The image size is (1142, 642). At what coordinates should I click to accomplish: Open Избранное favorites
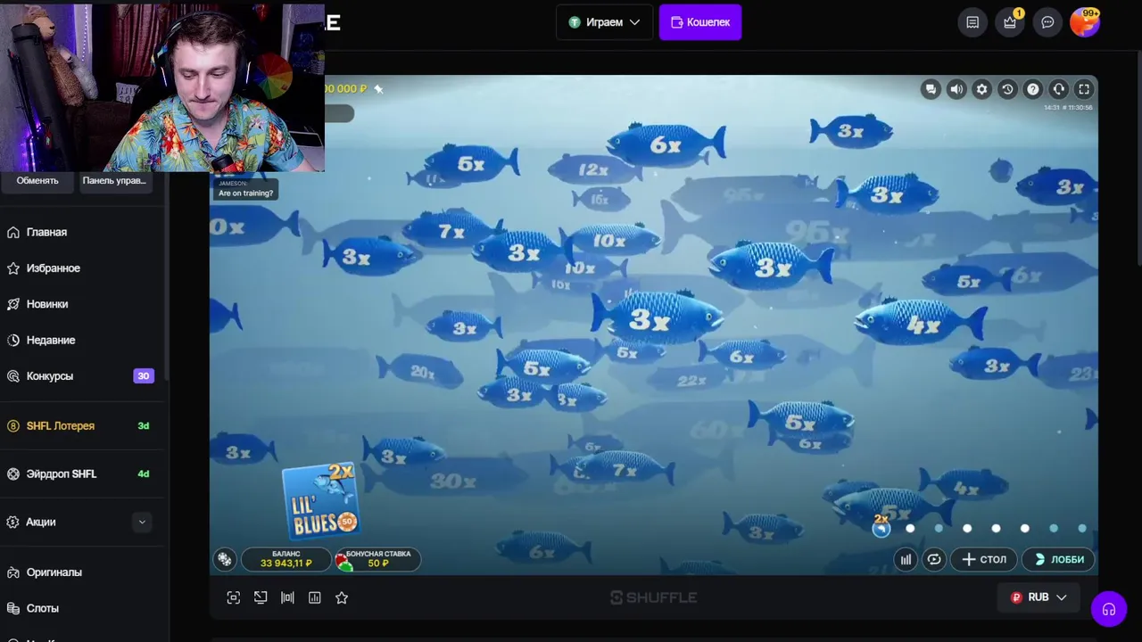click(x=53, y=268)
